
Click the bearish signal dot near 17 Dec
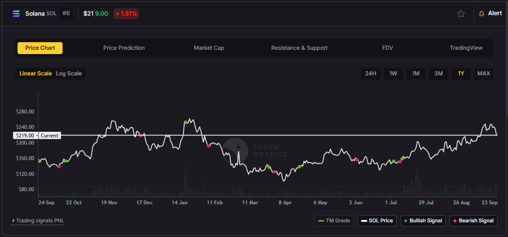point(141,136)
